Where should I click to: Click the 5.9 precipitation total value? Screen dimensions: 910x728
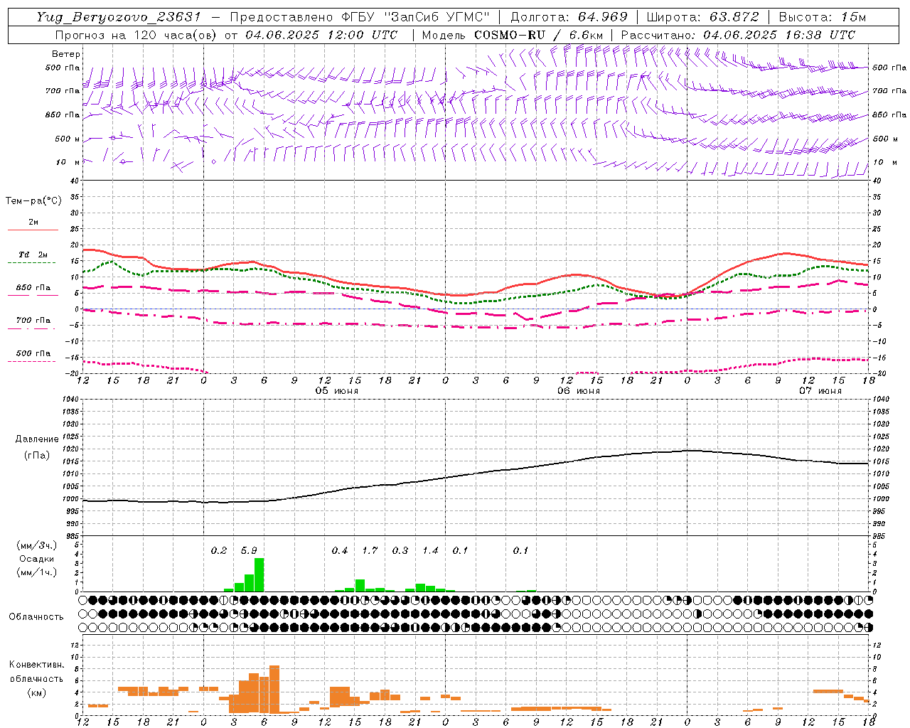pos(249,551)
